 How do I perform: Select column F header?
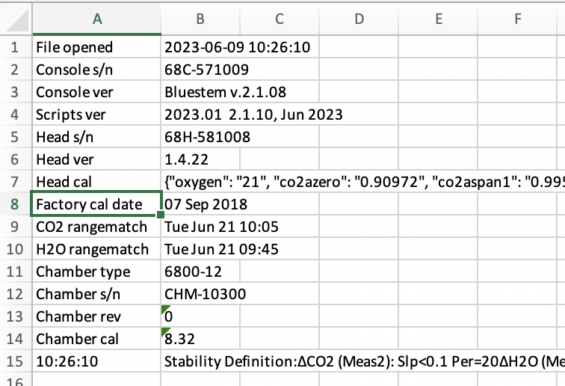(x=517, y=19)
